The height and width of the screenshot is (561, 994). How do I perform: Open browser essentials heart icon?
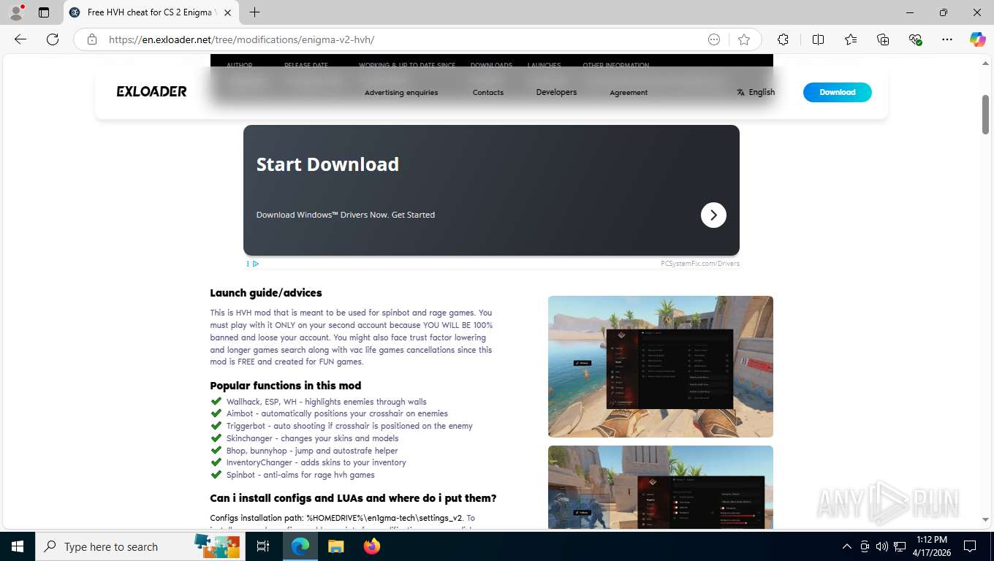pyautogui.click(x=915, y=39)
